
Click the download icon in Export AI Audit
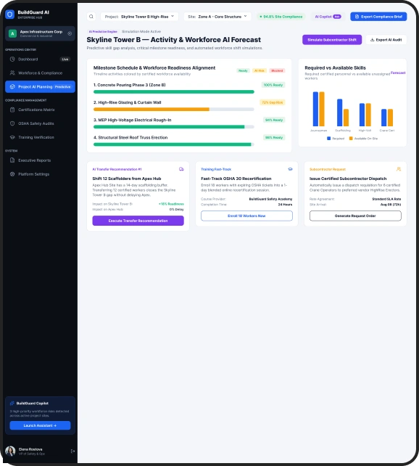(372, 39)
